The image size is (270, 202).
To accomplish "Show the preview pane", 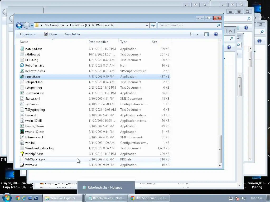I will [x=206, y=34].
